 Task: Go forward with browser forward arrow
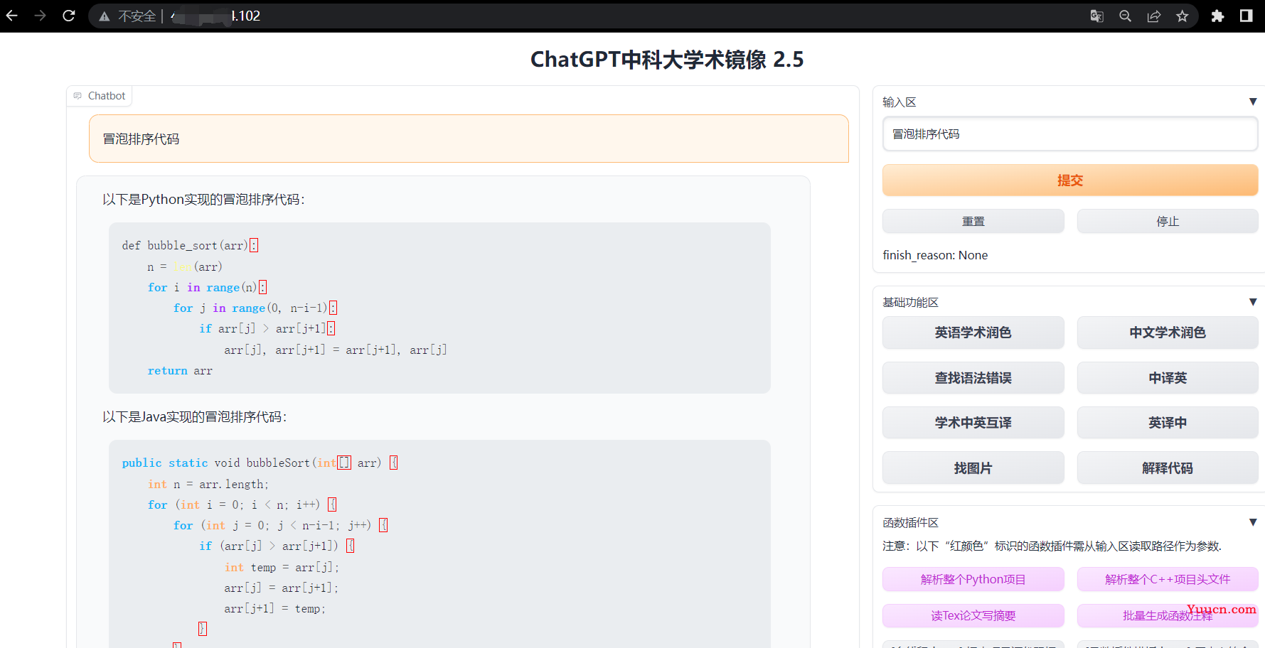[x=41, y=16]
